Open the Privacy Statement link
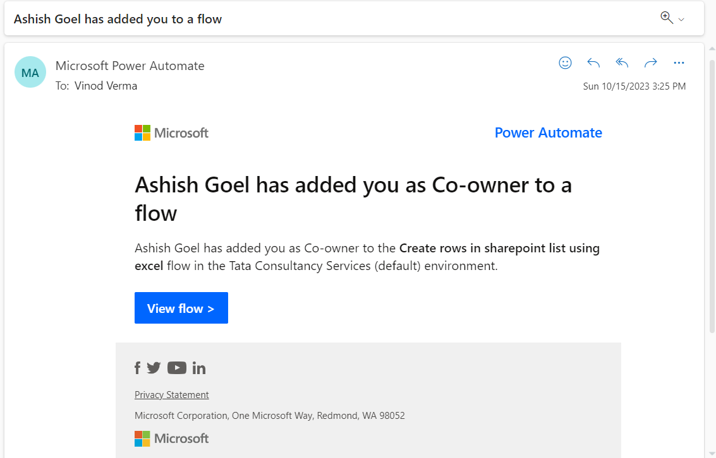The image size is (716, 458). (171, 394)
